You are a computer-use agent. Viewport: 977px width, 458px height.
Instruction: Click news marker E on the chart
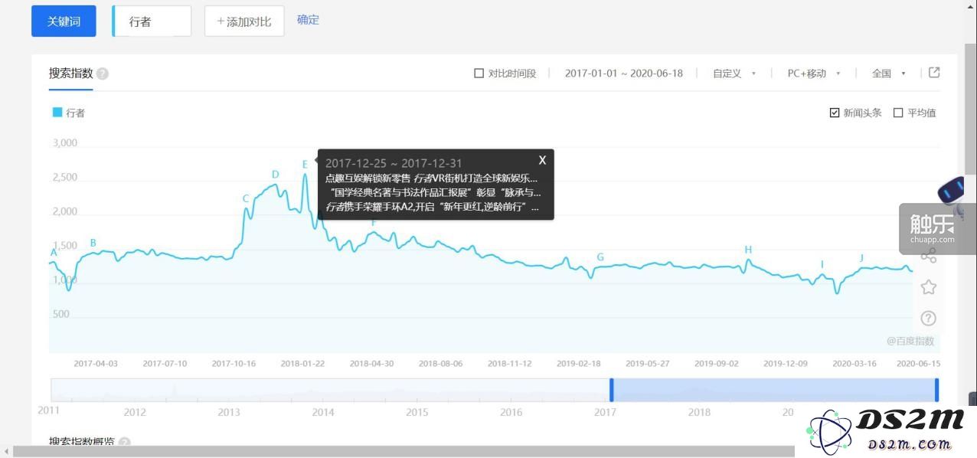pos(305,164)
